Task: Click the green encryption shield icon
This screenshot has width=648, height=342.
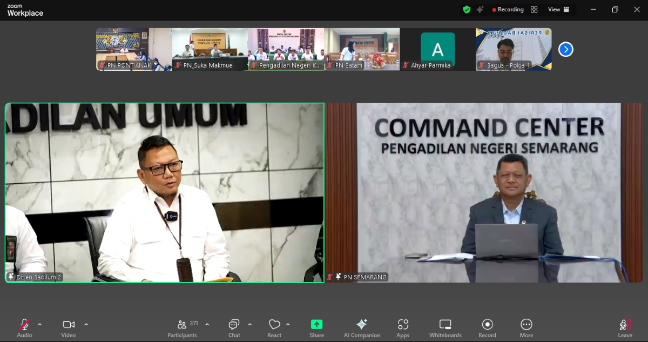Action: (x=467, y=9)
